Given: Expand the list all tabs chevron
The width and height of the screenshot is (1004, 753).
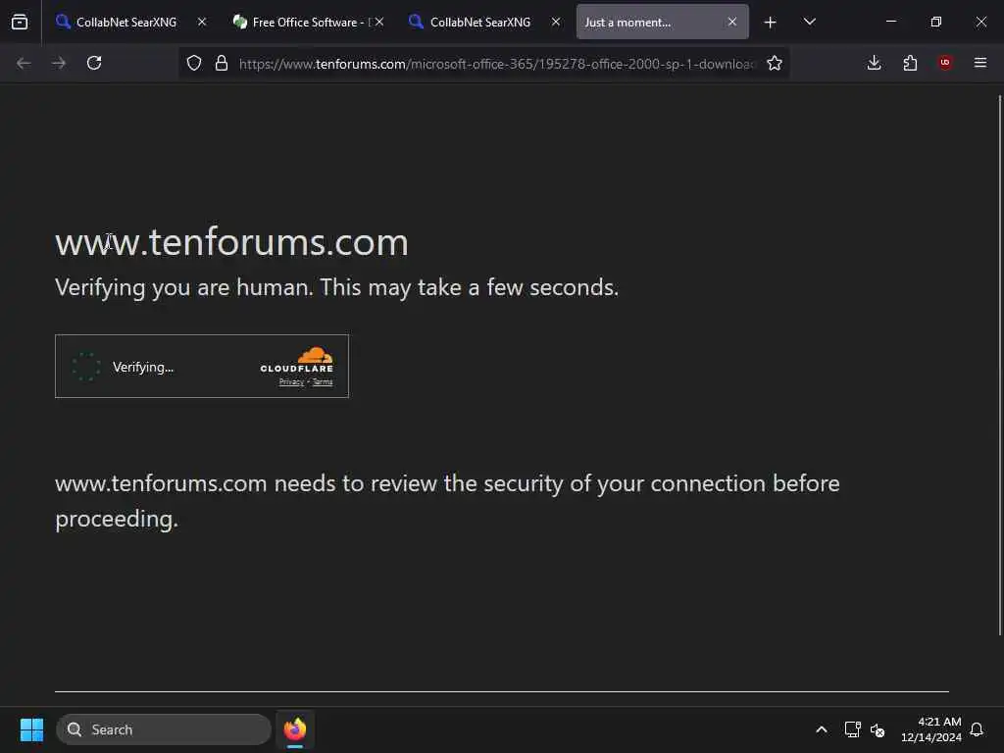Looking at the screenshot, I should 809,22.
